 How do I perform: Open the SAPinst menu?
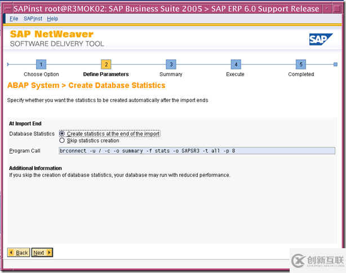(x=33, y=19)
